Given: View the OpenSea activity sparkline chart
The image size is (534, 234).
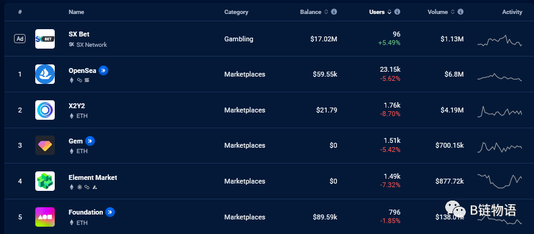Looking at the screenshot, I should (x=499, y=77).
